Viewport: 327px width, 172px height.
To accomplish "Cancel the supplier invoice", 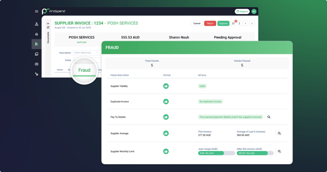I will coord(197,23).
